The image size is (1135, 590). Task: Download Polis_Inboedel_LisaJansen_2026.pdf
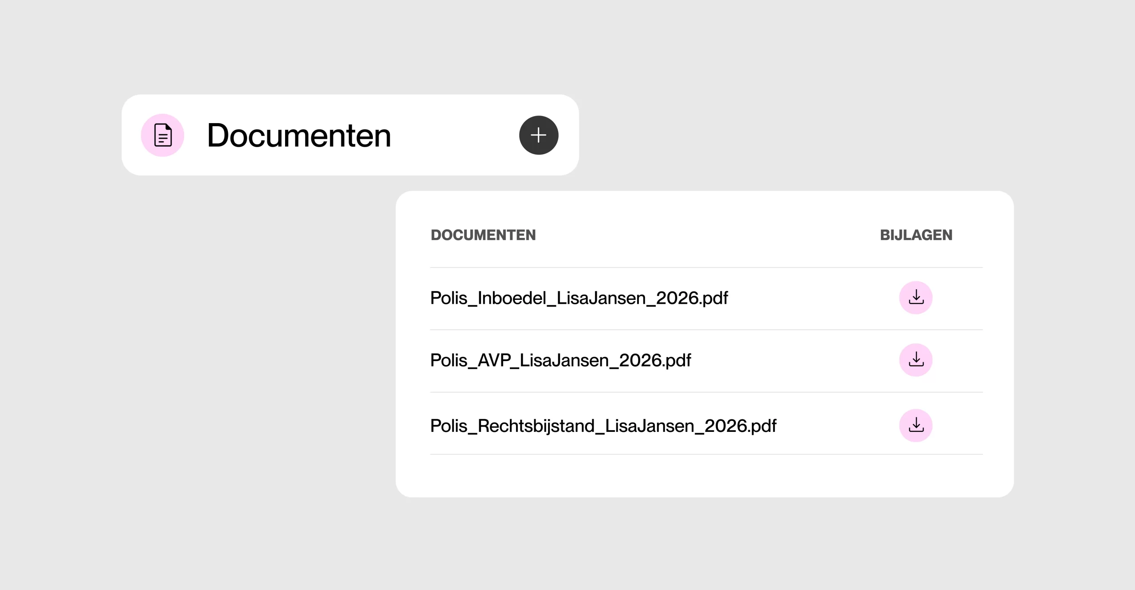[916, 298]
